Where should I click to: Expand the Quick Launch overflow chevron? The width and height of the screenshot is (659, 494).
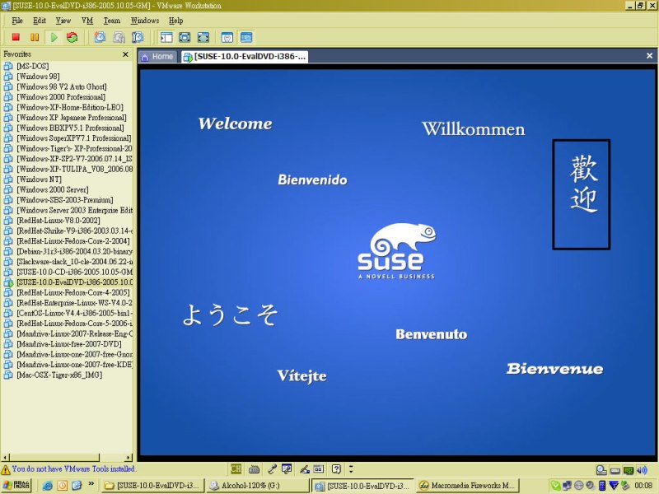coord(91,484)
